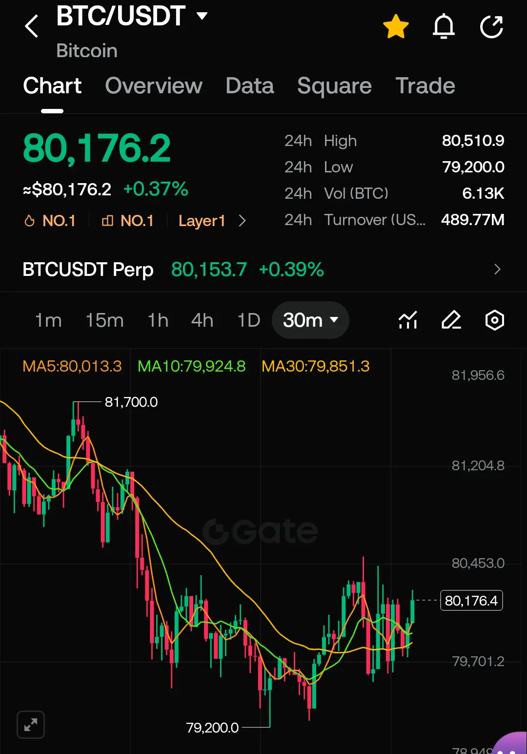Toggle the favorite star for BTC/USDT
The width and height of the screenshot is (527, 754).
[x=396, y=26]
